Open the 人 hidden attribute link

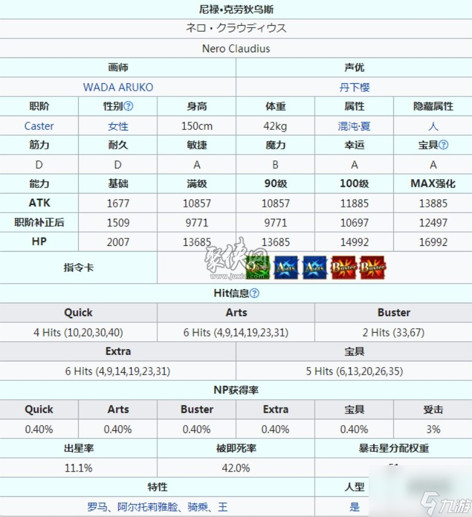tap(433, 126)
